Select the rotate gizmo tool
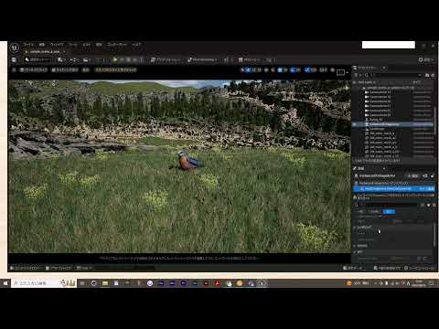Image resolution: width=439 pixels, height=329 pixels. (x=254, y=69)
